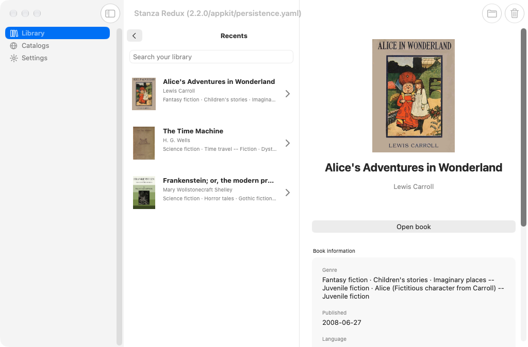Focus the Search your library field
Image resolution: width=528 pixels, height=347 pixels.
(211, 57)
